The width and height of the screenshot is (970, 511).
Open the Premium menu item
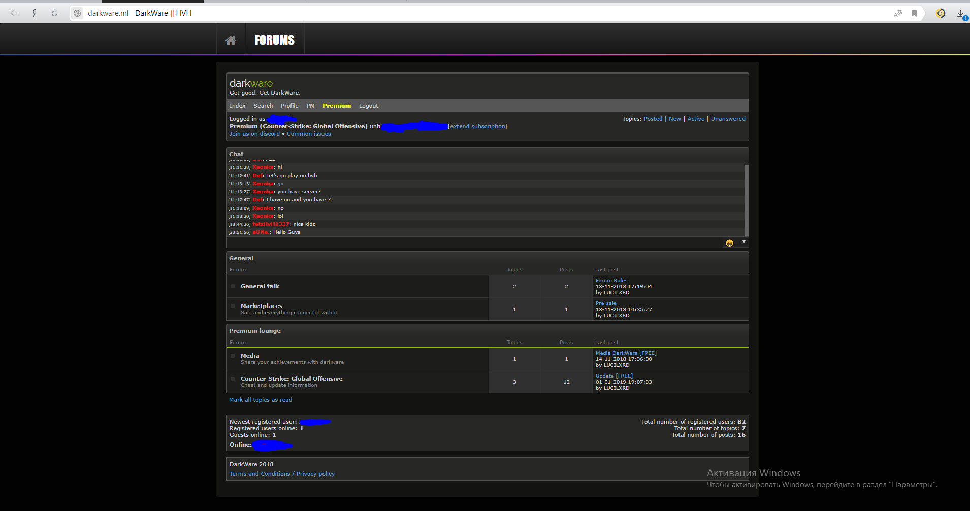tap(337, 106)
